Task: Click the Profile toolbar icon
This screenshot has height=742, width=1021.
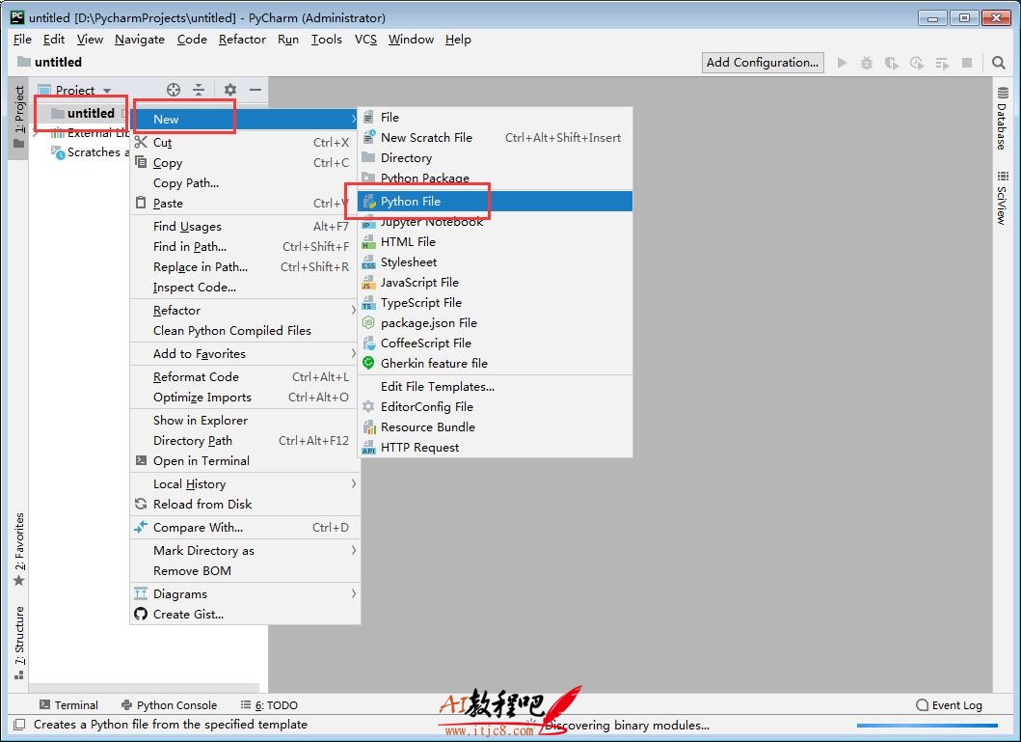Action: pos(917,63)
